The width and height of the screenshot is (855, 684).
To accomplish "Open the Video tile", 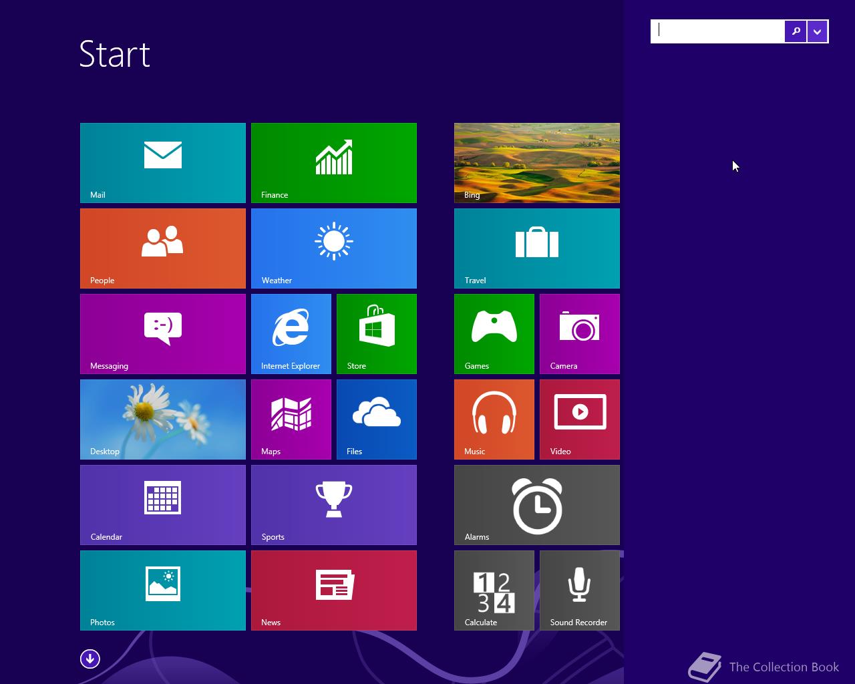I will coord(580,419).
